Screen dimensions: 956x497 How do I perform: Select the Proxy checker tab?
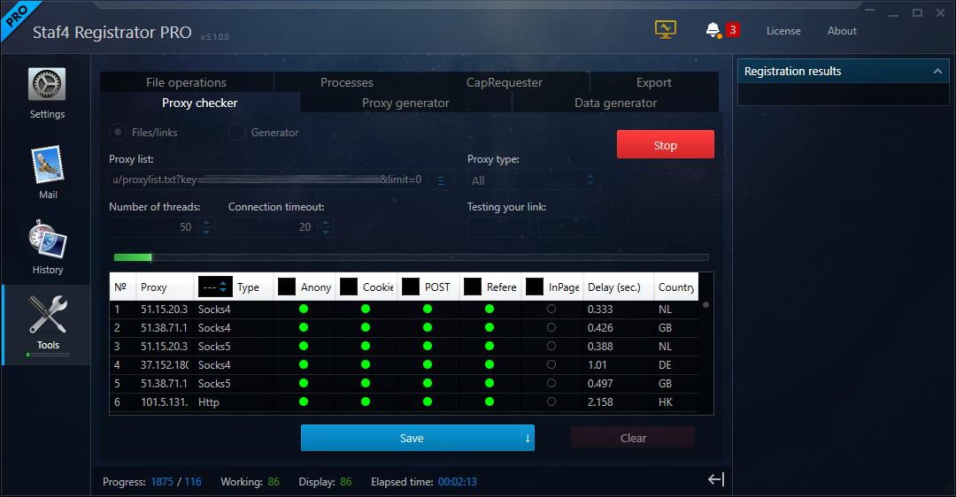coord(199,103)
